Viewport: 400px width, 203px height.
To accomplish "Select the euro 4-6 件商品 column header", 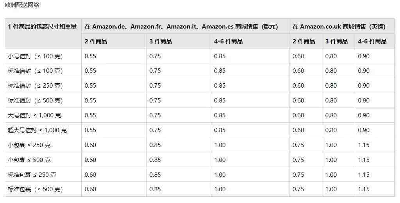I will (228, 41).
